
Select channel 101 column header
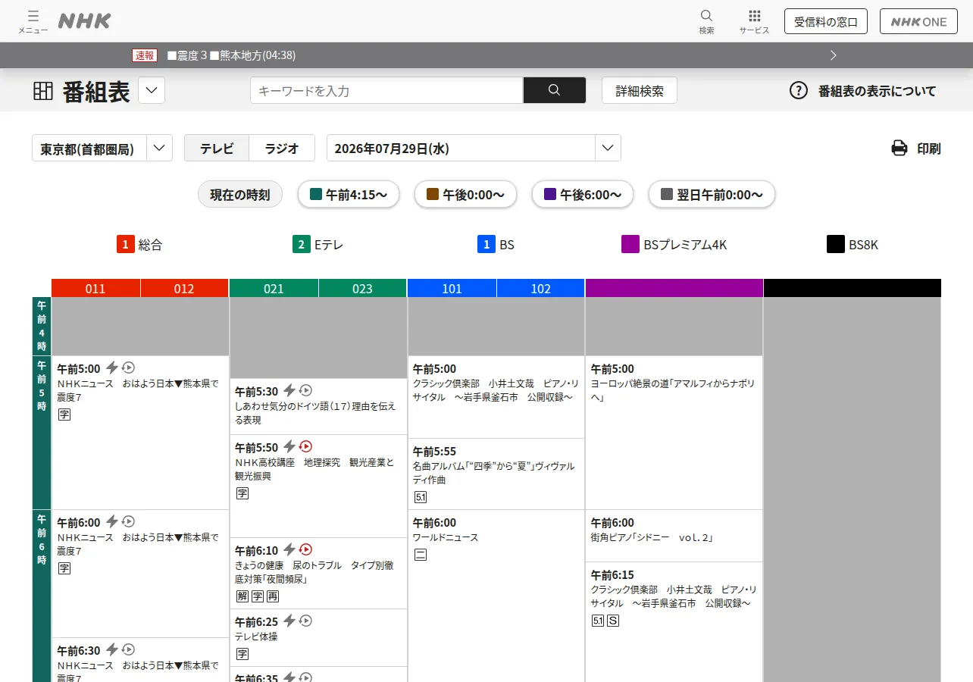[x=452, y=288]
